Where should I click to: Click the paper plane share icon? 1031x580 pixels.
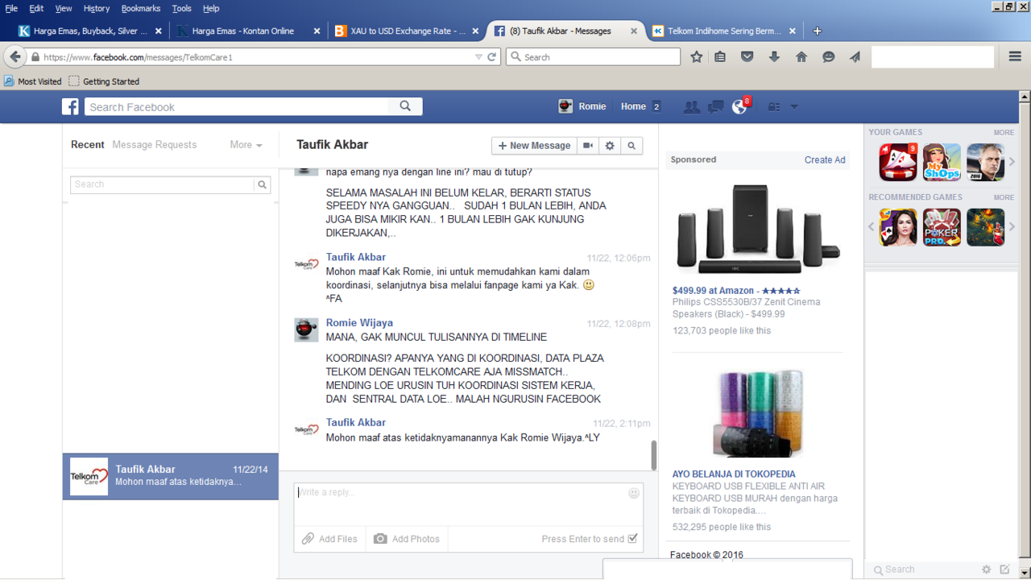click(855, 57)
